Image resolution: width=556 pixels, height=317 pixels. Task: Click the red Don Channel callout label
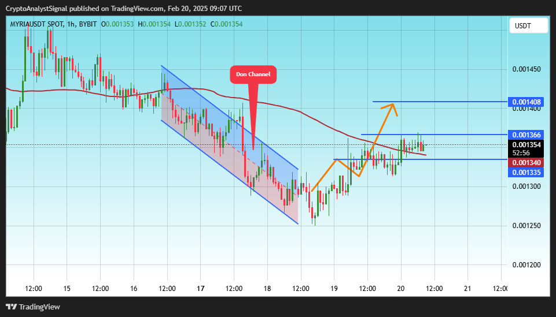coord(253,74)
